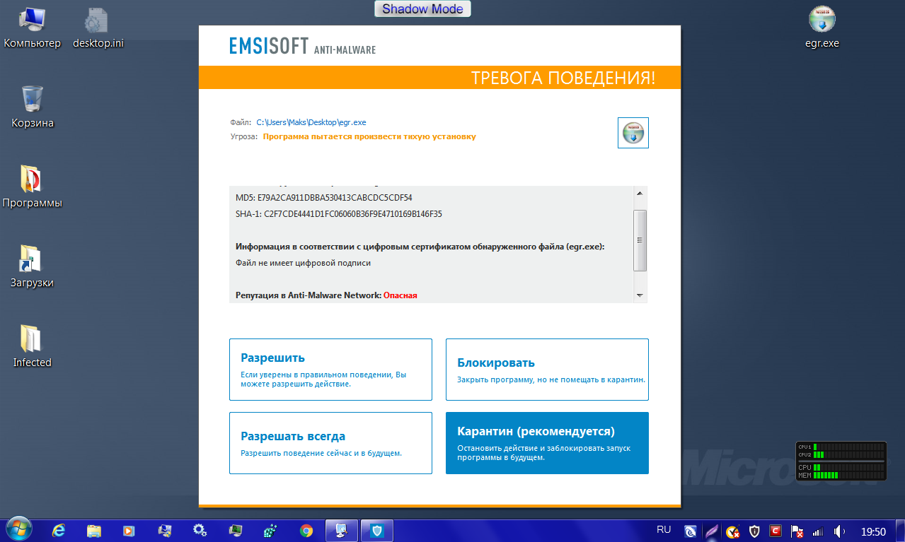This screenshot has height=542, width=905.
Task: Click the RU language indicator
Action: pyautogui.click(x=664, y=529)
